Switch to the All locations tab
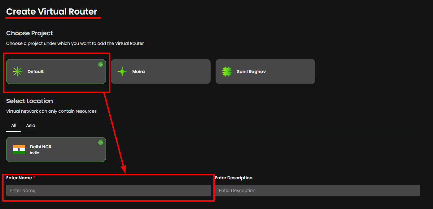 (x=14, y=125)
